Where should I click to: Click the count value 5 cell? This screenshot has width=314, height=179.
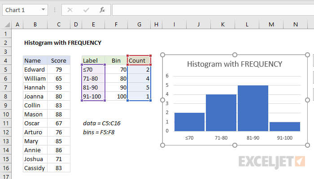139,88
